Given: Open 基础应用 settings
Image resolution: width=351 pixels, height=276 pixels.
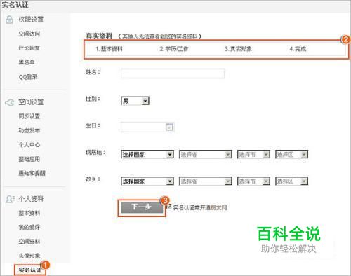Looking at the screenshot, I should point(29,159).
